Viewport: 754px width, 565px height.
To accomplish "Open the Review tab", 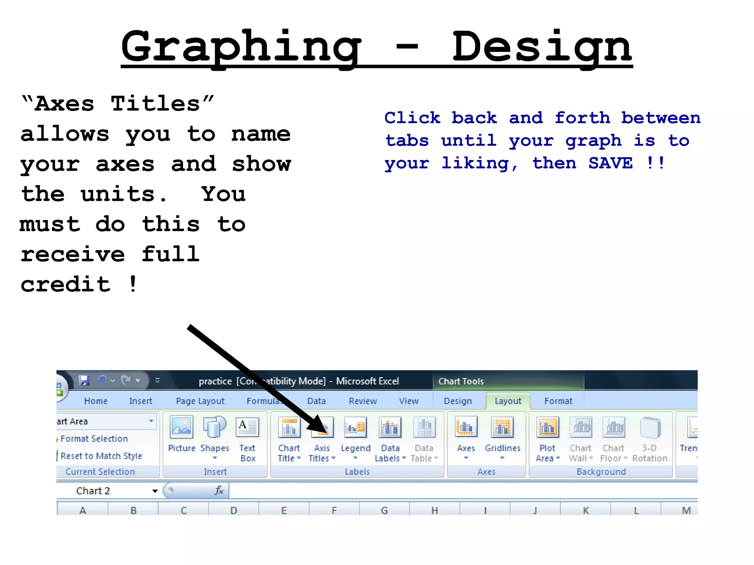I will coord(363,401).
